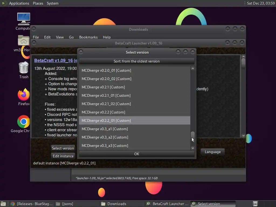Click changelog scrollbar down arrow in launcher
This screenshot has height=207, width=276.
click(x=243, y=136)
